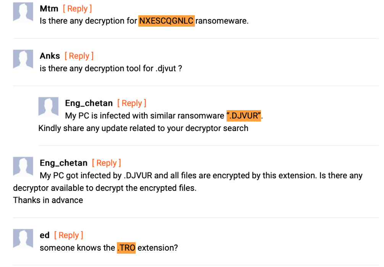Reply to Mtm's comment
Viewport: 384px width, 267px height.
tap(77, 9)
